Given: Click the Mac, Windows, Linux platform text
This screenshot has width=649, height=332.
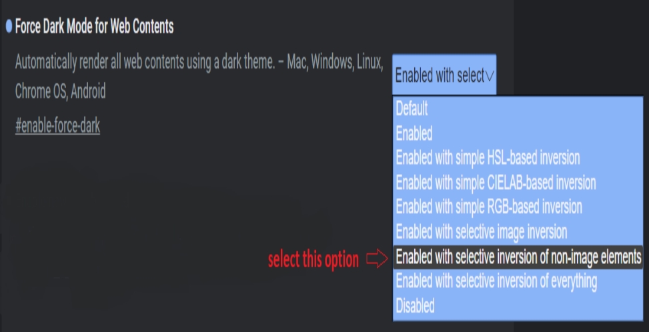Looking at the screenshot, I should (x=335, y=63).
